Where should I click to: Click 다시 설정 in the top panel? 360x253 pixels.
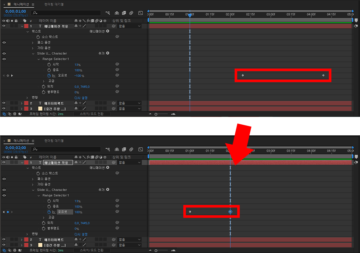[81, 98]
